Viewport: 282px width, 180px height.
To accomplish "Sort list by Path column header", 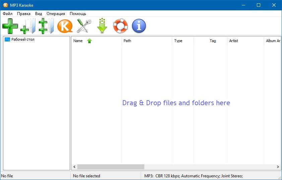I will [x=147, y=41].
